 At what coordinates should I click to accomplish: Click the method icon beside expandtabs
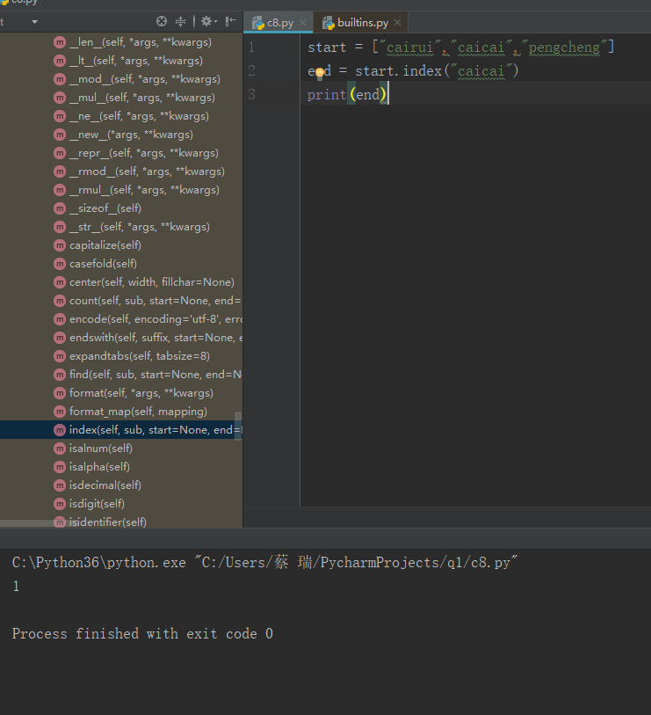60,356
